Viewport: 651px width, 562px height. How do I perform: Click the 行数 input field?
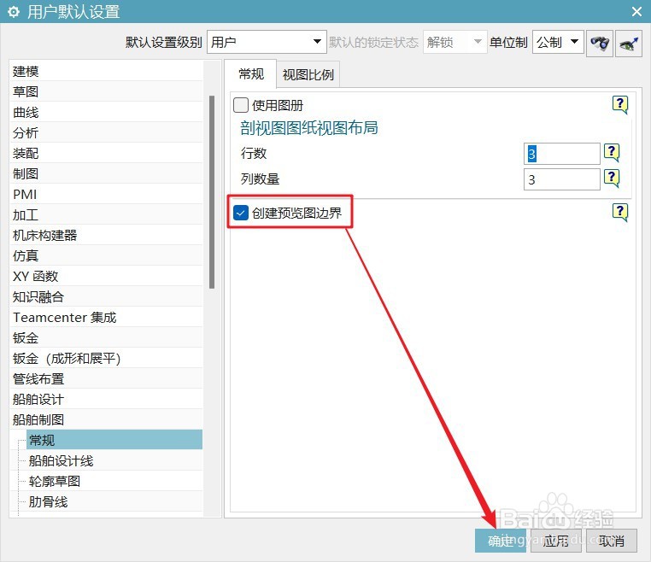click(x=562, y=154)
